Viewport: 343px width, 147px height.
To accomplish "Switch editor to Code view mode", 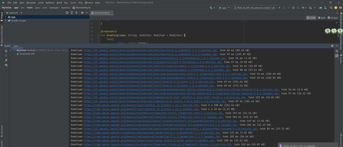I will [x=311, y=18].
